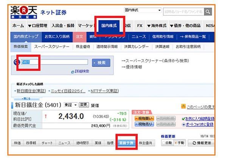
Task: Click the 現物買い order button
Action: 144,119
